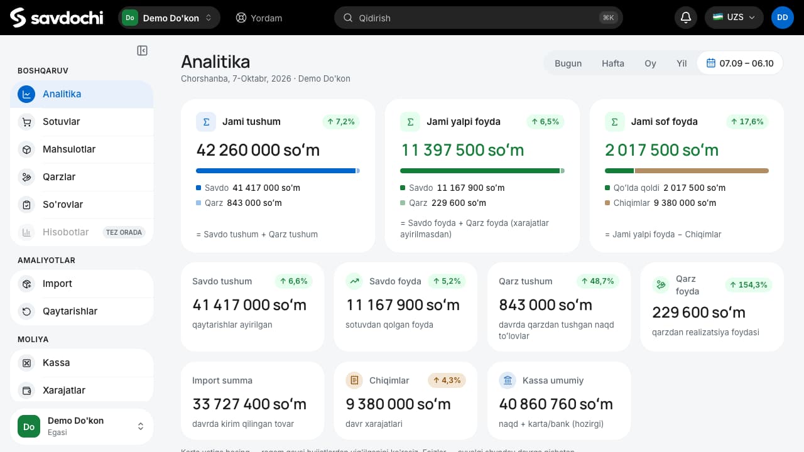This screenshot has width=804, height=452.
Task: Click the bank icon on Kassa umumiy
Action: (x=508, y=380)
